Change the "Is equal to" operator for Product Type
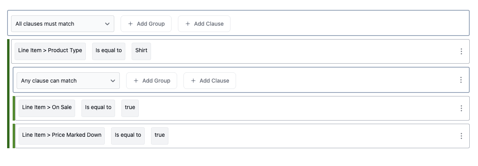Image resolution: width=478 pixels, height=166 pixels. pos(109,51)
